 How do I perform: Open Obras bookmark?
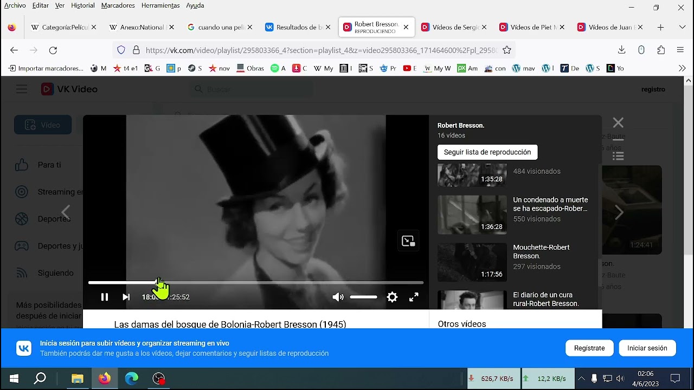coord(250,68)
